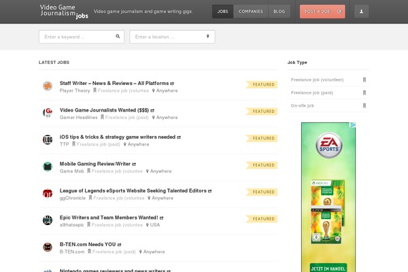Click the ggChronicle company logo
This screenshot has width=408, height=272.
coord(48,193)
